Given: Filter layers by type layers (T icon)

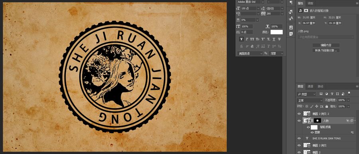Looking at the screenshot, I should coord(332,94).
